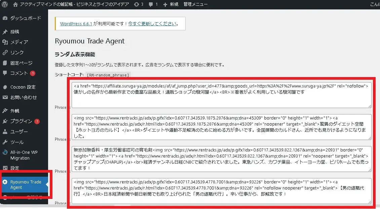Viewport: 380px width, 209px height.
Task: Grab resize handle of チャップアップ textarea
Action: pyautogui.click(x=370, y=170)
